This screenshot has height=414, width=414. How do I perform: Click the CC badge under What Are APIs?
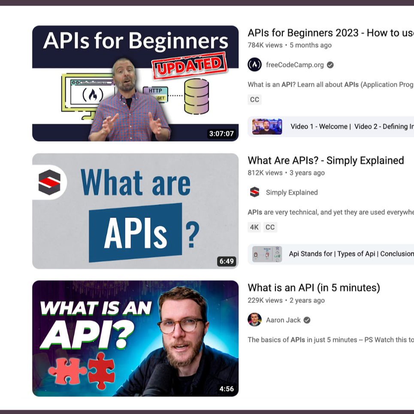270,227
